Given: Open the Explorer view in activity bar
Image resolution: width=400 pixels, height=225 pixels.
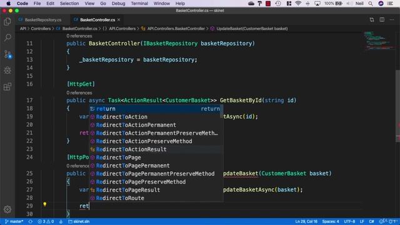Looking at the screenshot, I should (x=7, y=22).
